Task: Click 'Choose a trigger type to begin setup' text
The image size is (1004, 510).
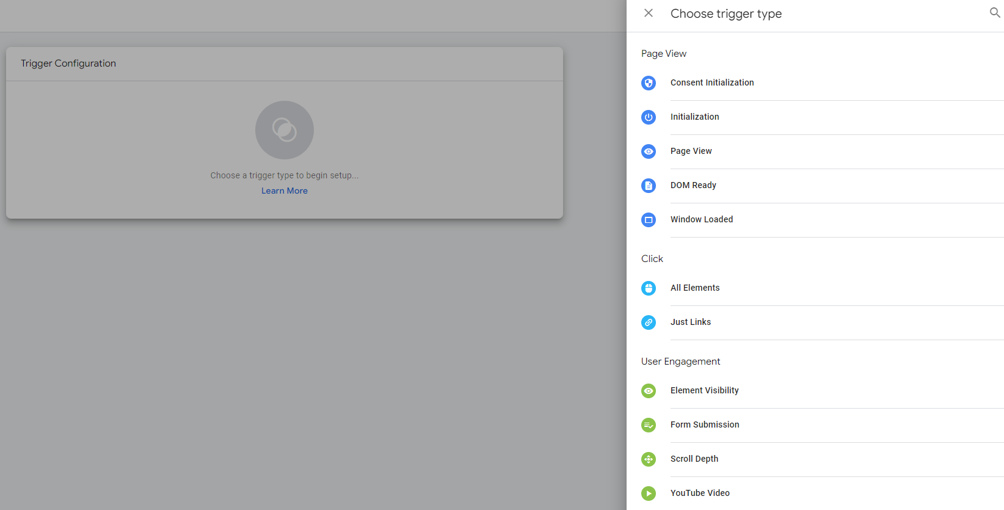Action: pyautogui.click(x=285, y=175)
